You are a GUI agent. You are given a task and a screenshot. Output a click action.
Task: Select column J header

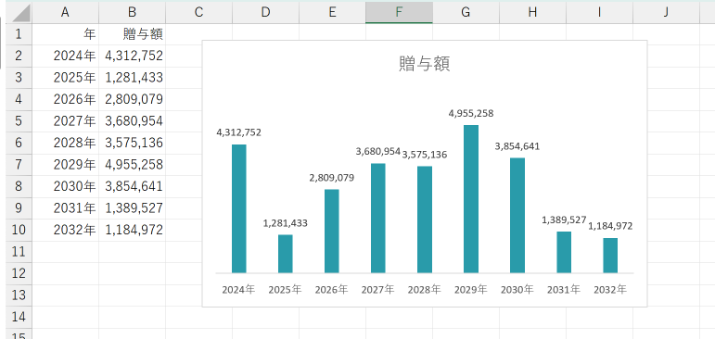[x=666, y=13]
